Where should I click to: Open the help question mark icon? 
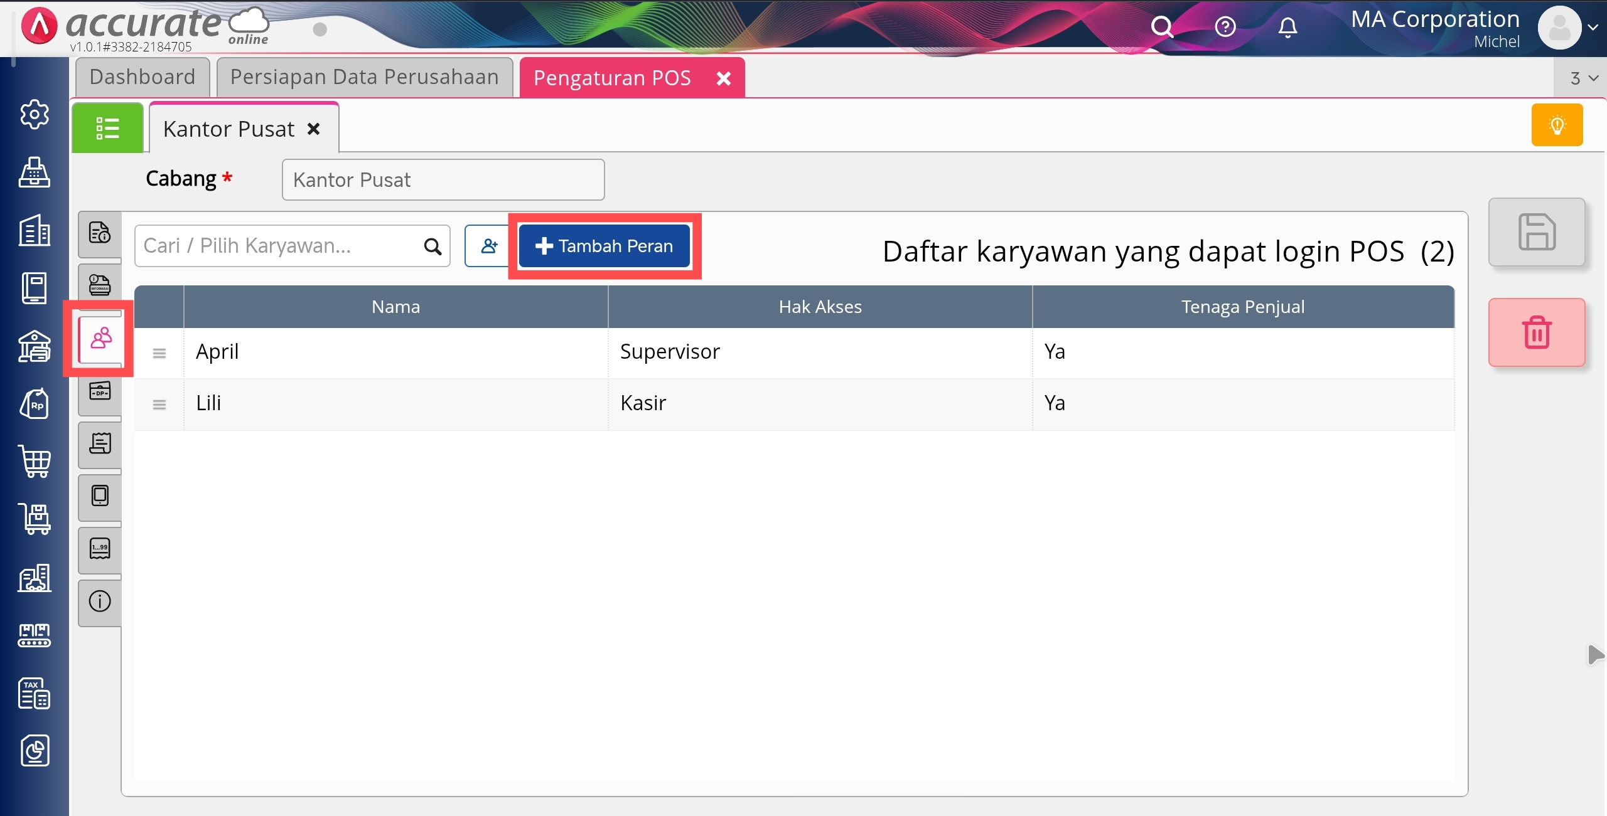point(1225,27)
